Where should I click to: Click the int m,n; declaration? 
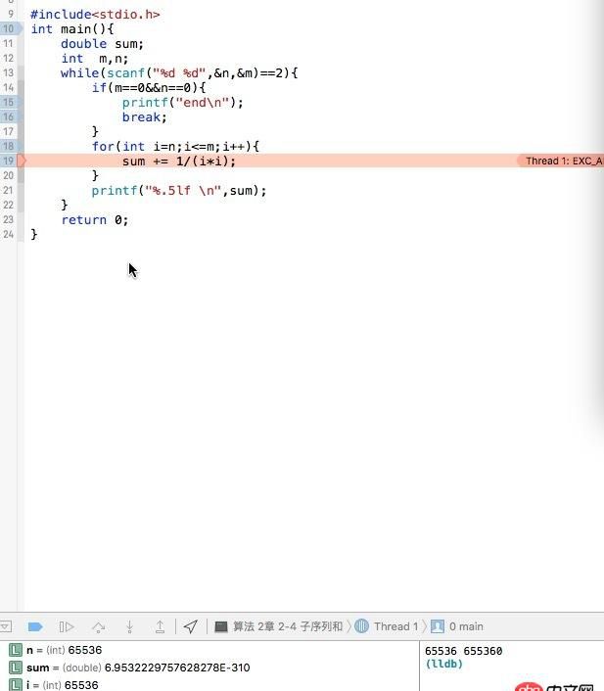pos(95,59)
